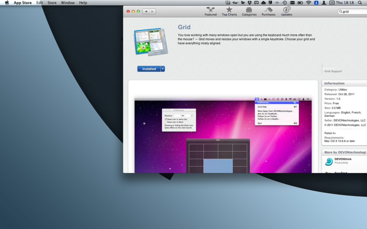Open Purchases in the toolbar
This screenshot has width=367, height=229.
pos(268,11)
